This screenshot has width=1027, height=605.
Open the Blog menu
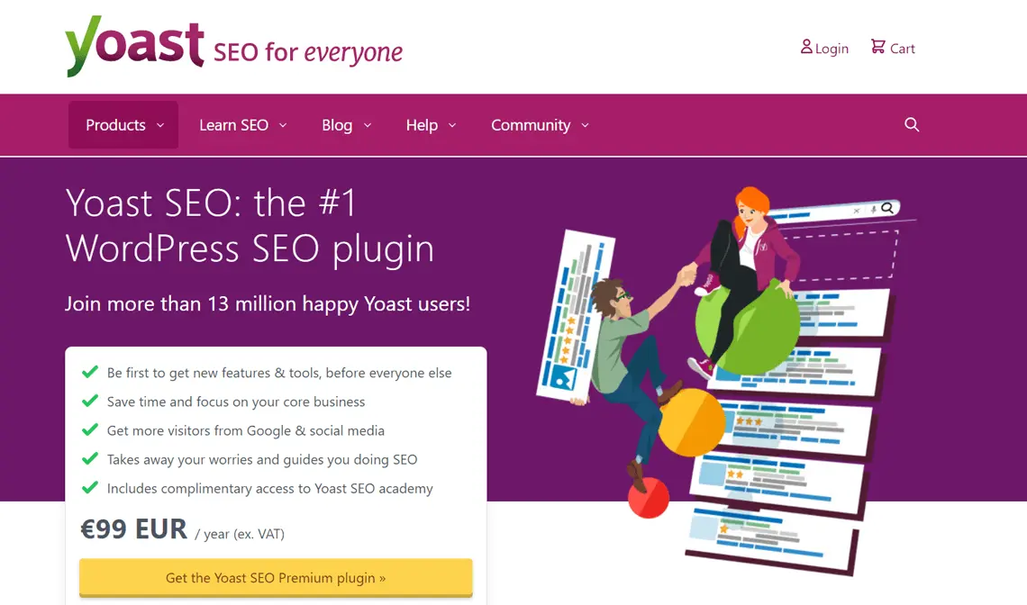pos(347,124)
